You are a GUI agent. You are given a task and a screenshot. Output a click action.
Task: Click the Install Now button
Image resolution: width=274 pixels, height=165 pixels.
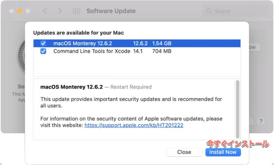click(223, 152)
